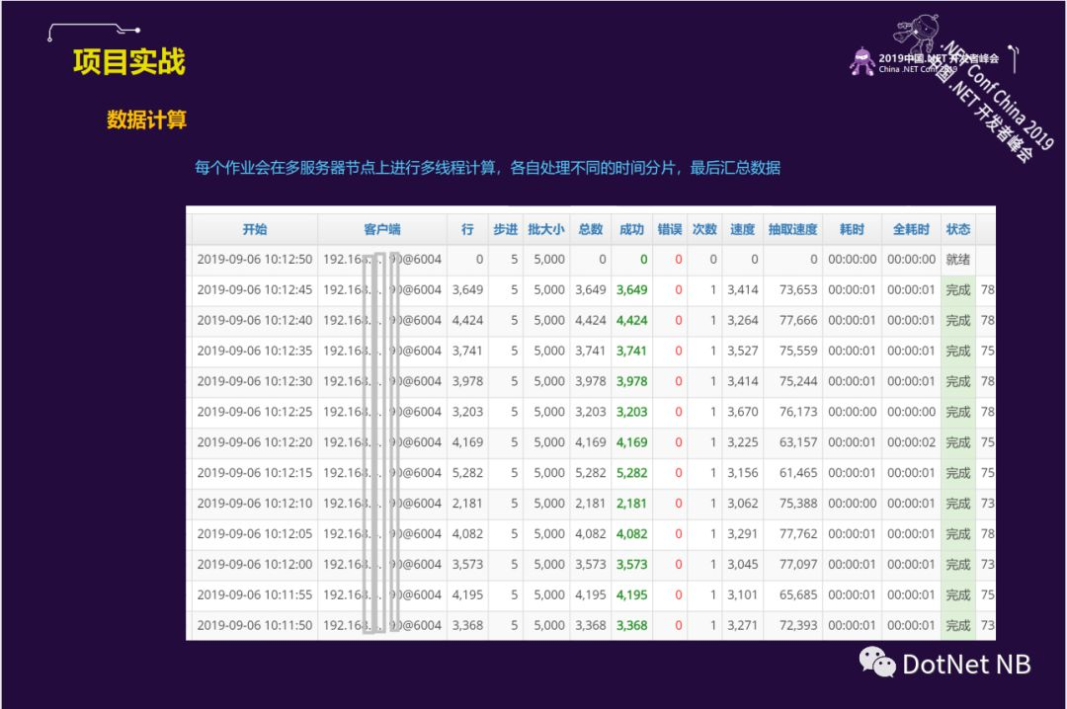Click the 次数 column header
Screen dimensions: 1067x709
click(x=704, y=229)
